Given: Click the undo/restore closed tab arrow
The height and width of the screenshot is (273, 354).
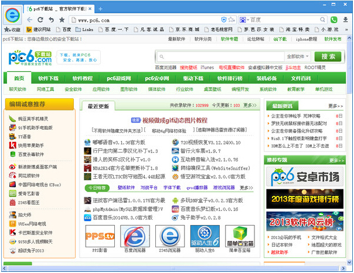Looking at the screenshot, I should click(x=51, y=20).
